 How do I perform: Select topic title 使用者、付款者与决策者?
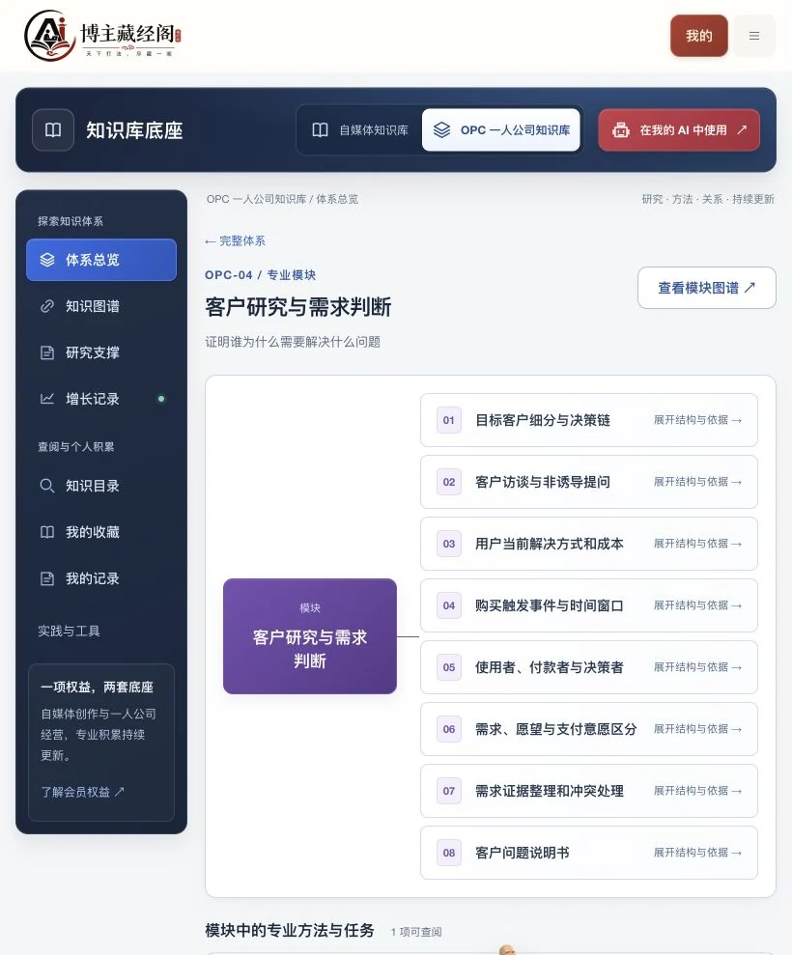(x=549, y=667)
